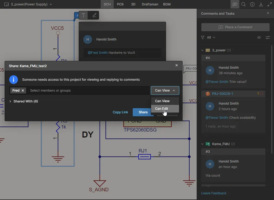
Task: Open the Leave Feedback link
Action: point(214,193)
